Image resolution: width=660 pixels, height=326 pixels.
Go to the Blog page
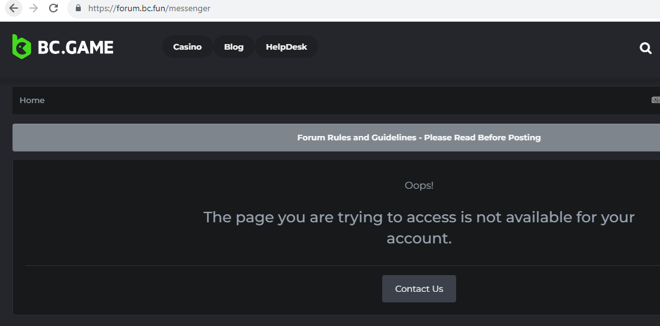point(234,47)
